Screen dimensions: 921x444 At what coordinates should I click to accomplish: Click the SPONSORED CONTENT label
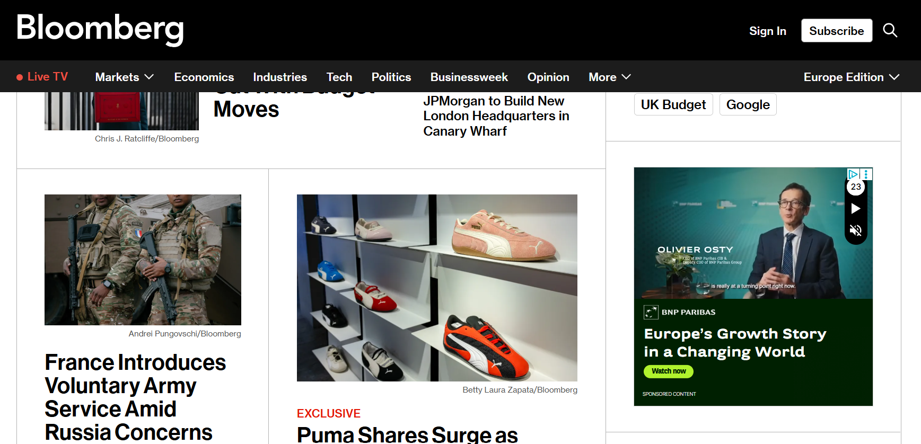[x=669, y=394]
